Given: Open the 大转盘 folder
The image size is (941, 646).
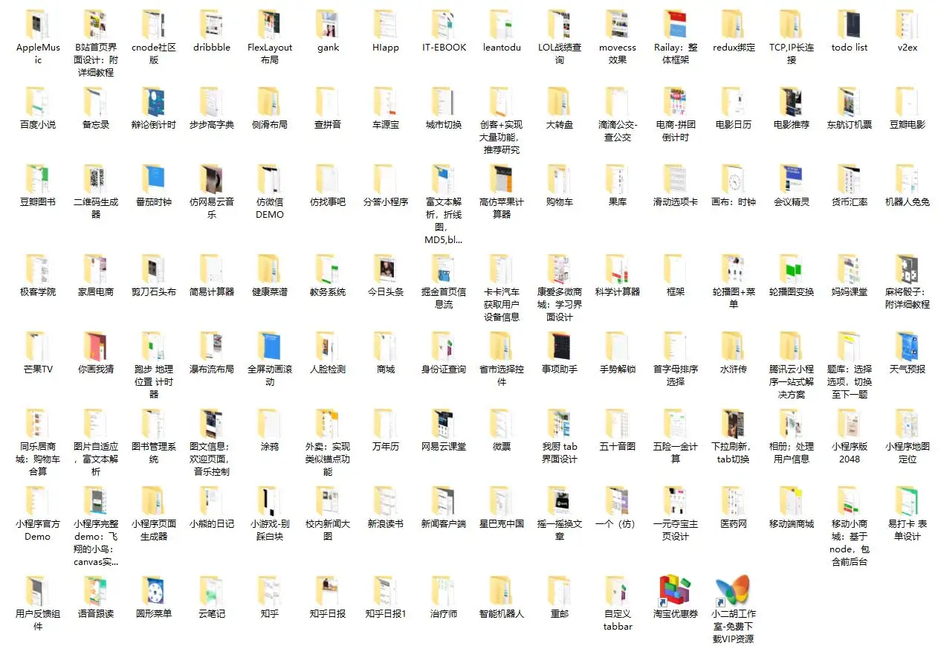Looking at the screenshot, I should pyautogui.click(x=560, y=101).
